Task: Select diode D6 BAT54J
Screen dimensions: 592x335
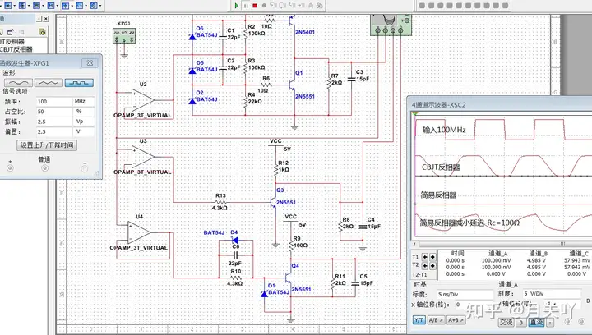Action: tap(192, 36)
